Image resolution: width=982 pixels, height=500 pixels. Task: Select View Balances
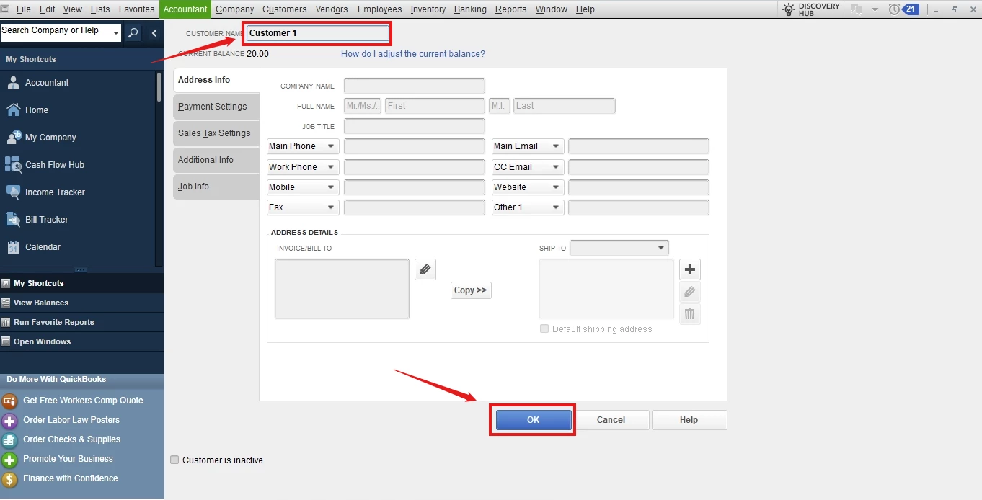point(82,303)
